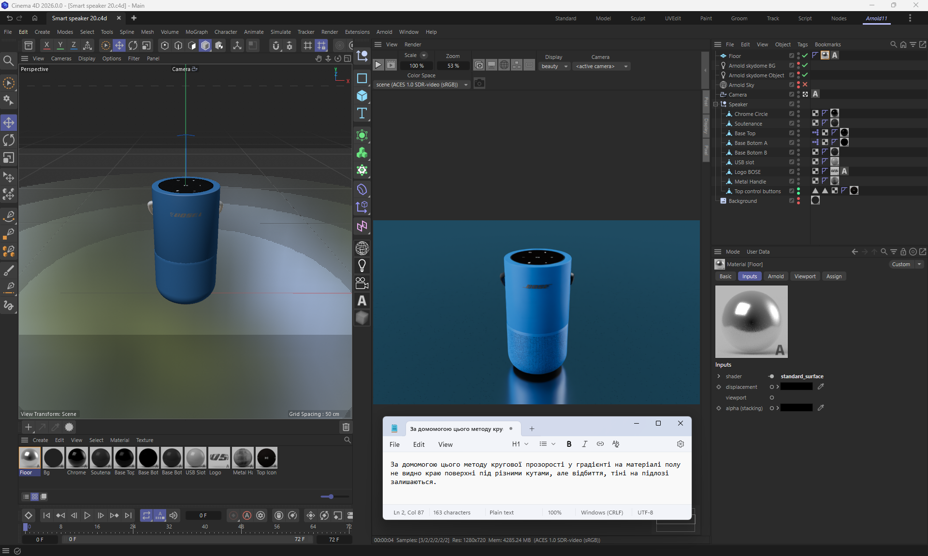Image resolution: width=928 pixels, height=556 pixels.
Task: Expand the shader input row
Action: [x=719, y=376]
